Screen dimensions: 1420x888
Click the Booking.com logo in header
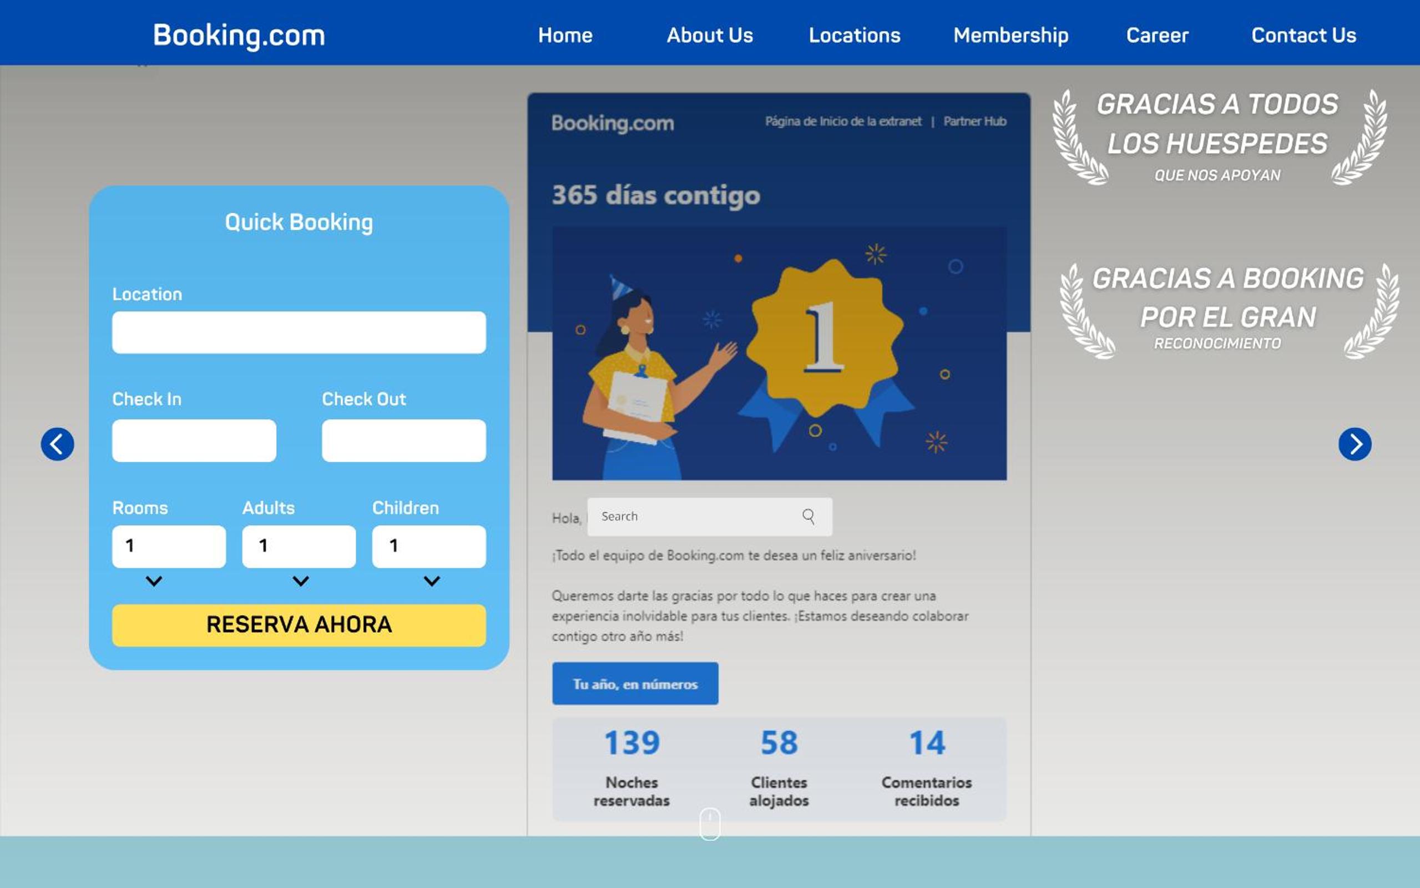(x=239, y=35)
